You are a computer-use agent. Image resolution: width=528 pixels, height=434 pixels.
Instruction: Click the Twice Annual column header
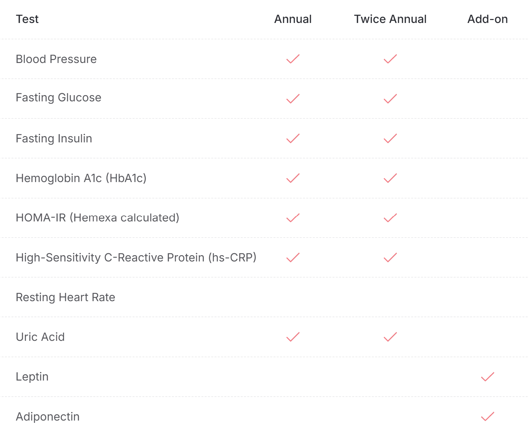[390, 19]
